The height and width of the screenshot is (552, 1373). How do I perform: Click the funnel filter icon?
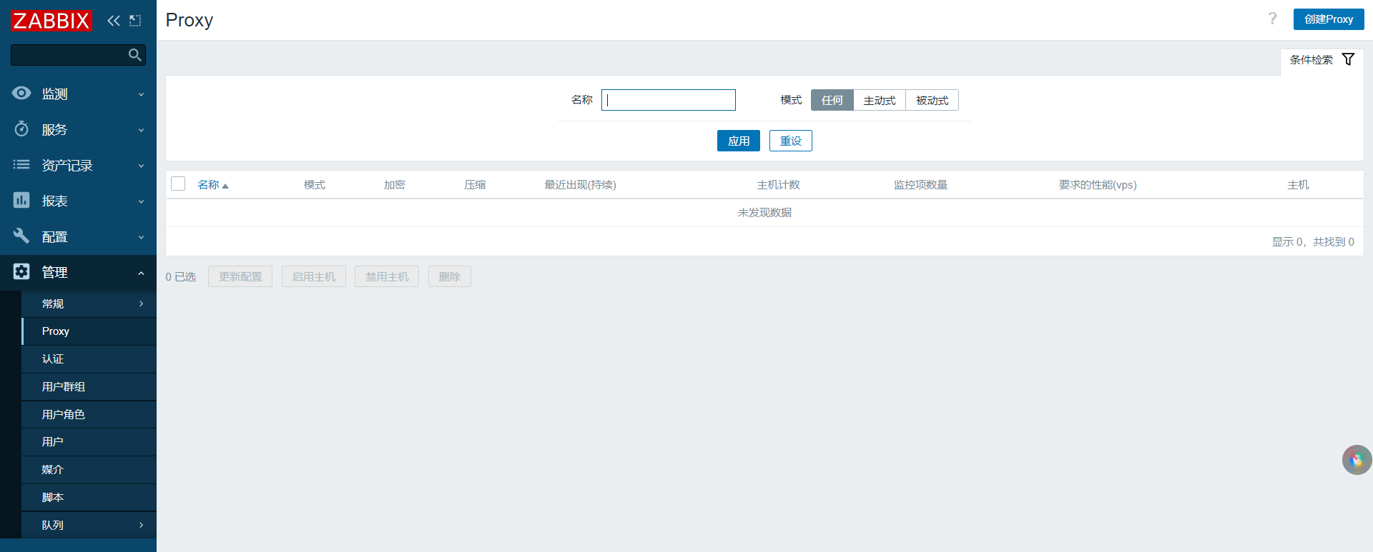click(x=1348, y=59)
